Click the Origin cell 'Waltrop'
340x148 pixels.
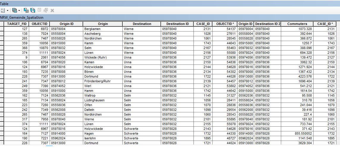103,95
